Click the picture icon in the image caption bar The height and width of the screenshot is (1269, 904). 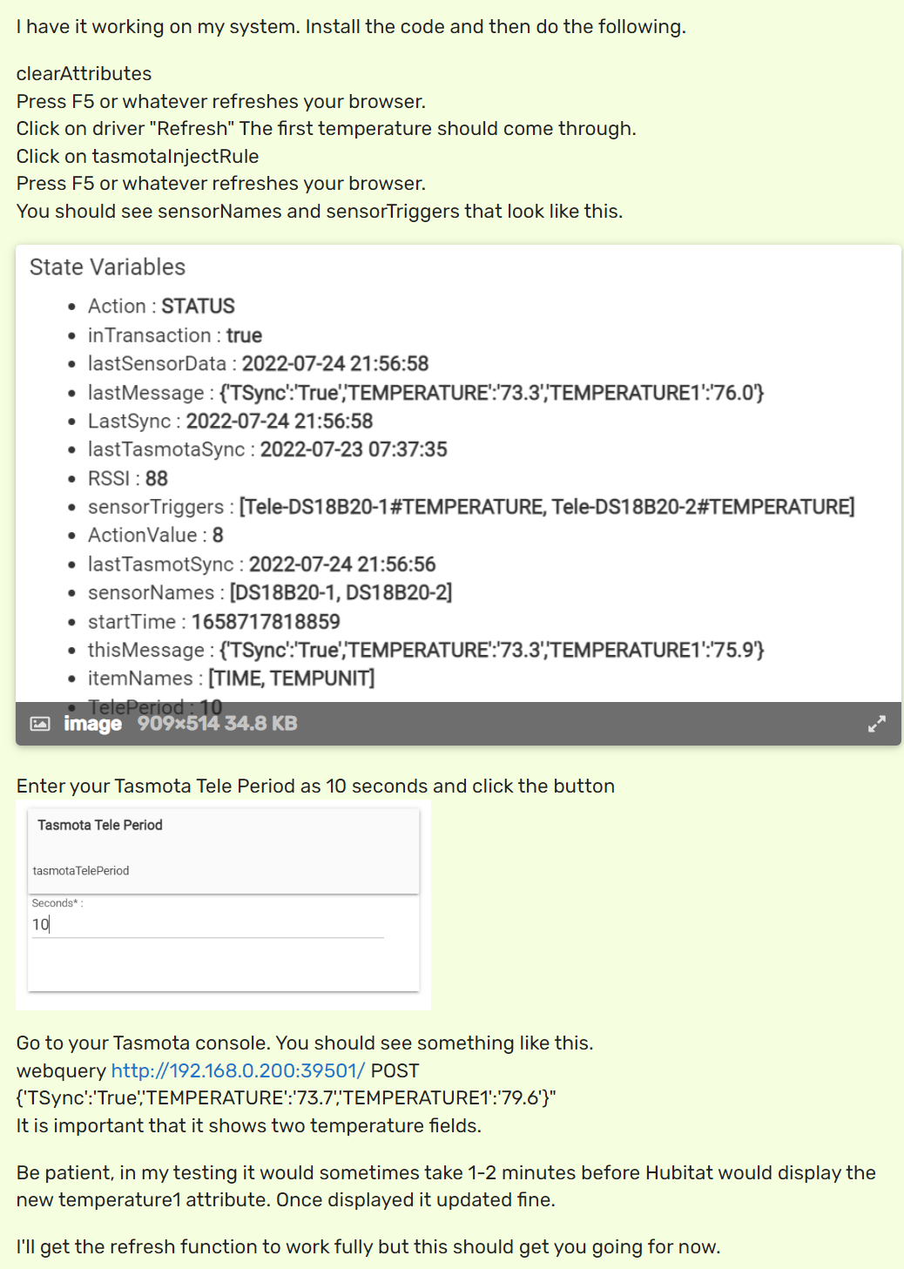(40, 724)
